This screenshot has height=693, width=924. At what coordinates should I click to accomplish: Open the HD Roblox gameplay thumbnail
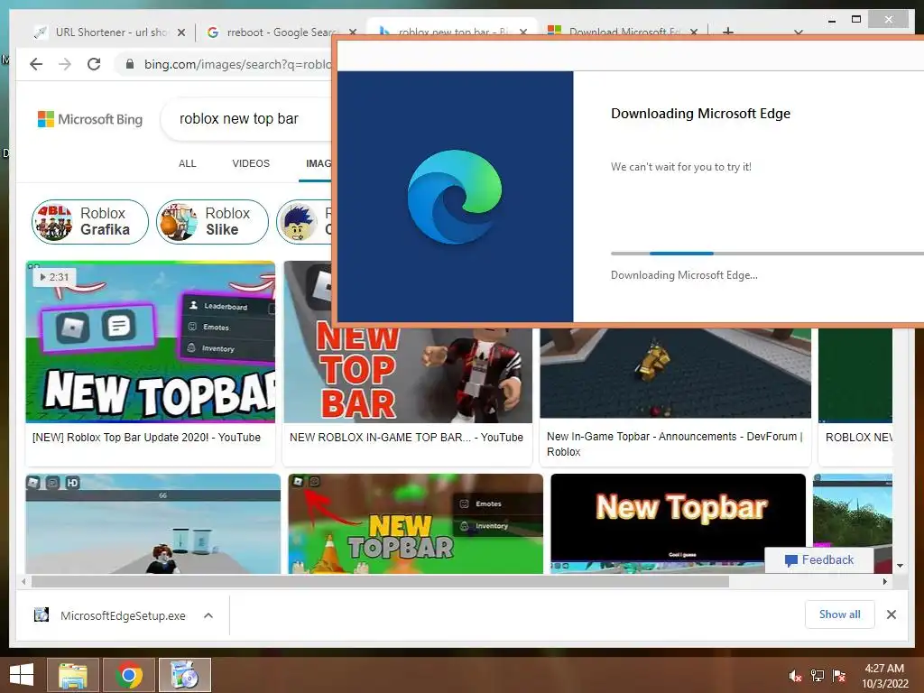click(152, 523)
